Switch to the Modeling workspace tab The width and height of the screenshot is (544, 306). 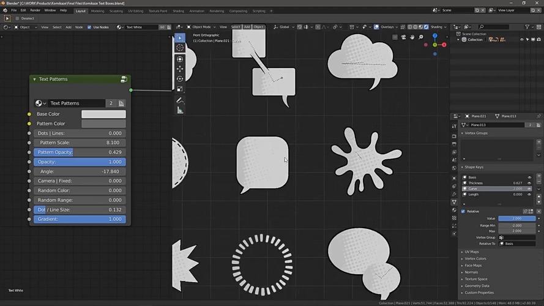97,11
